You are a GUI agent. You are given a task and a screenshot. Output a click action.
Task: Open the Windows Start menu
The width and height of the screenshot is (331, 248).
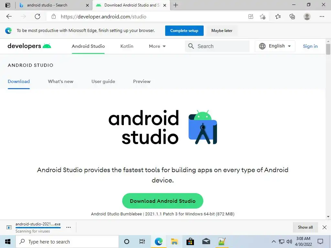[x=8, y=242]
